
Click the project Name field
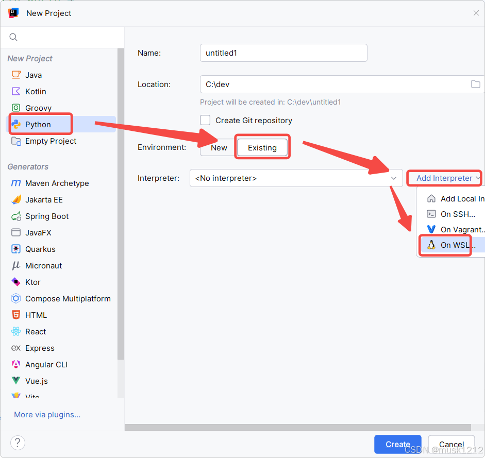[x=283, y=53]
